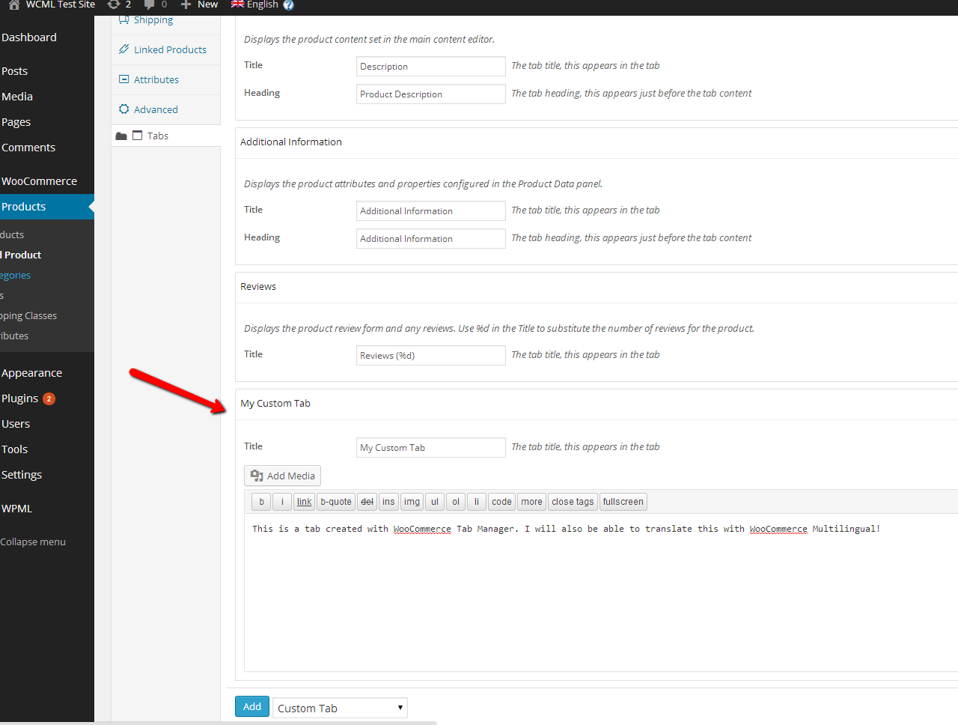Click the updates refresh icon in admin bar

pyautogui.click(x=114, y=4)
